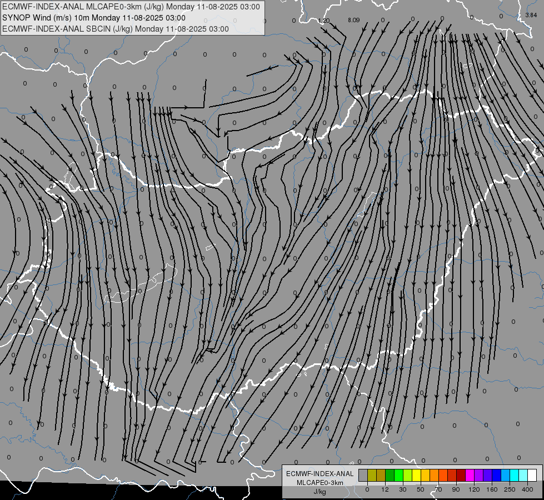Select the pure blue swatch right of 160 tick

coord(497,475)
